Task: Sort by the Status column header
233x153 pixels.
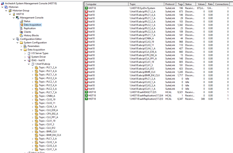Action: (x=190, y=4)
